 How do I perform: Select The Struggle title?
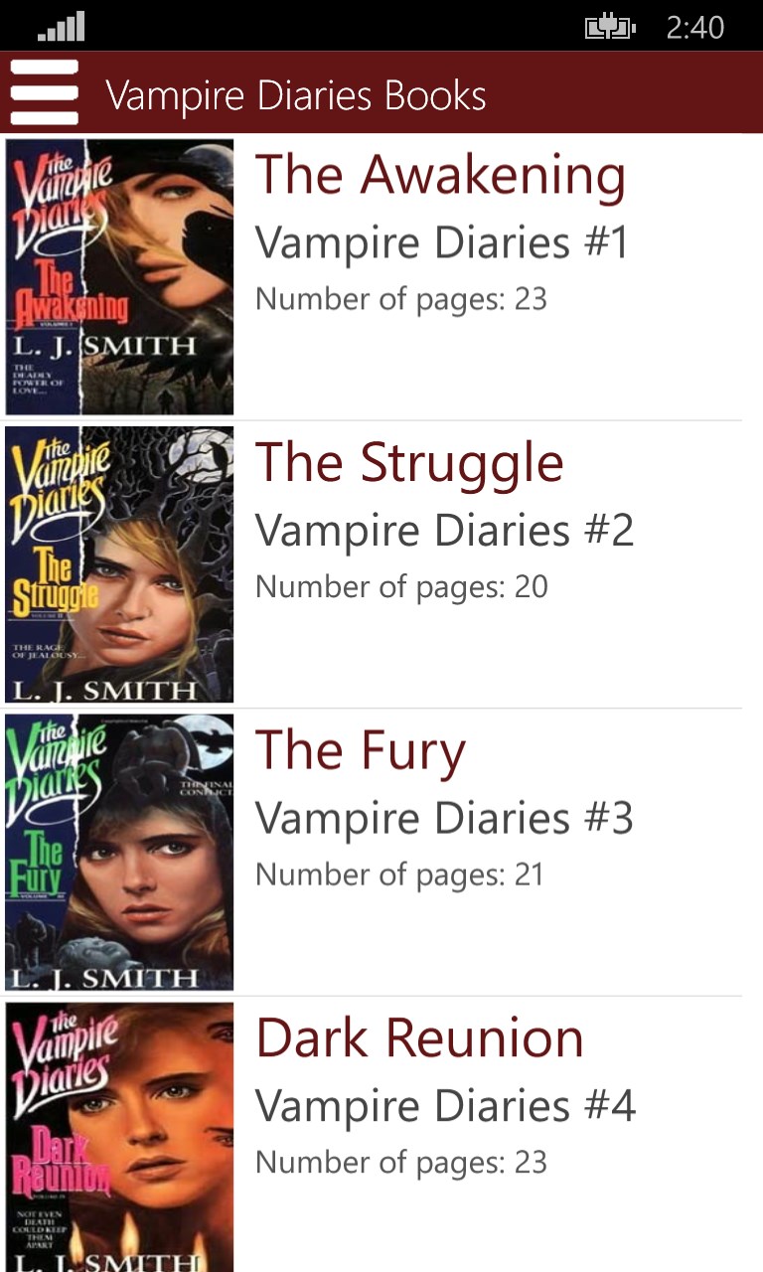(x=409, y=463)
